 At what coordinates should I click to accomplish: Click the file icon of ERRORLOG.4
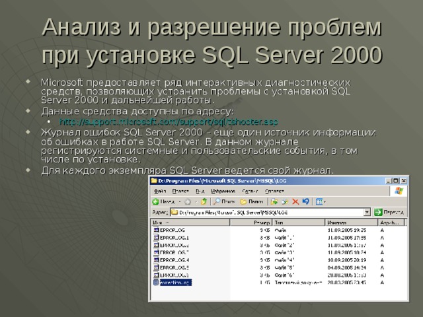point(156,260)
